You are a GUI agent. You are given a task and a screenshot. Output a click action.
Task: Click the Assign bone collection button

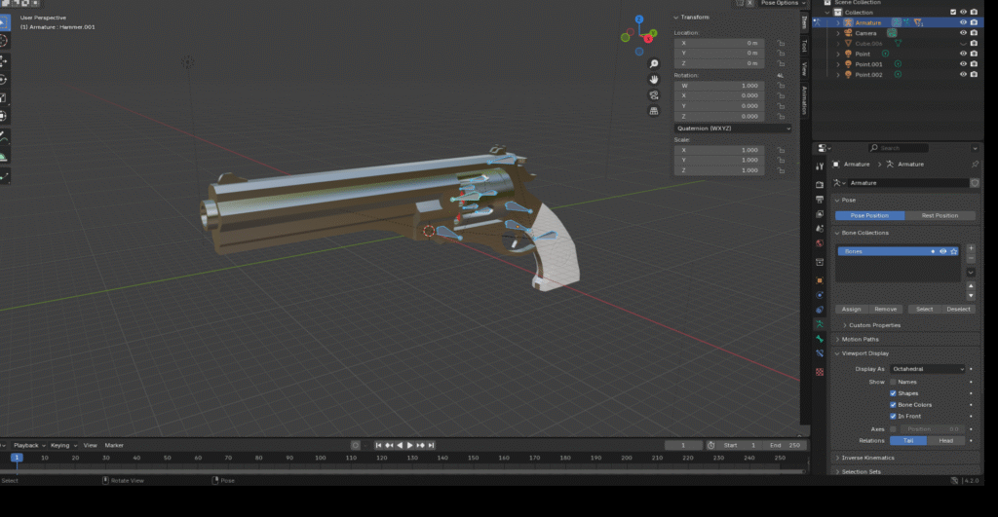(x=851, y=309)
